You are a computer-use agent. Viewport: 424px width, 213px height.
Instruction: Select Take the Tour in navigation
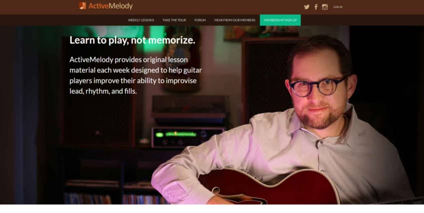click(174, 20)
